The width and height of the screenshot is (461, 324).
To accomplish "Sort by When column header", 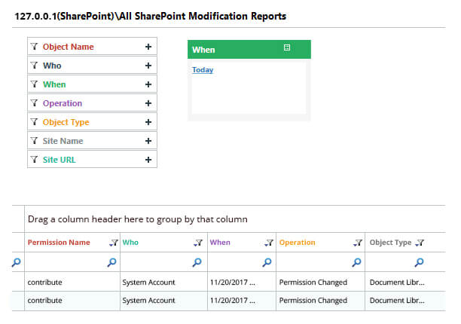I will (220, 243).
